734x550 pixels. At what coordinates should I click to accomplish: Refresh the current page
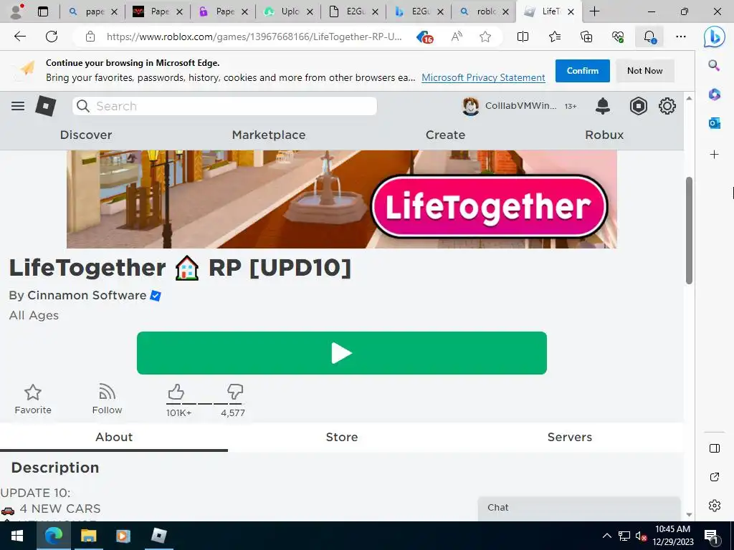[x=52, y=37]
